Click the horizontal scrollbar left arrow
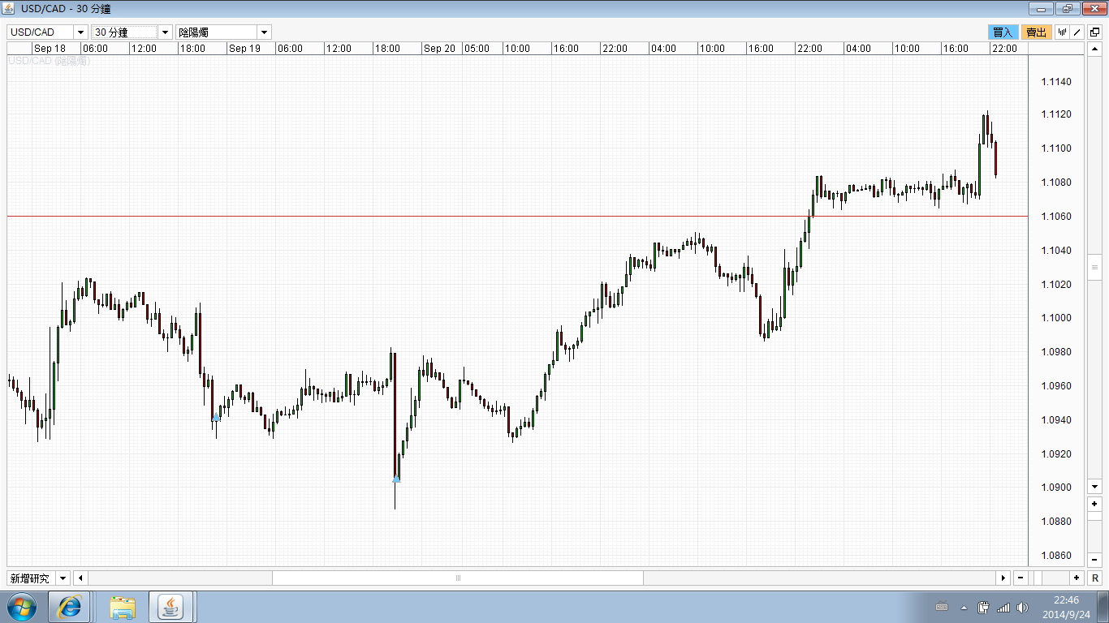The image size is (1109, 623). pyautogui.click(x=80, y=578)
